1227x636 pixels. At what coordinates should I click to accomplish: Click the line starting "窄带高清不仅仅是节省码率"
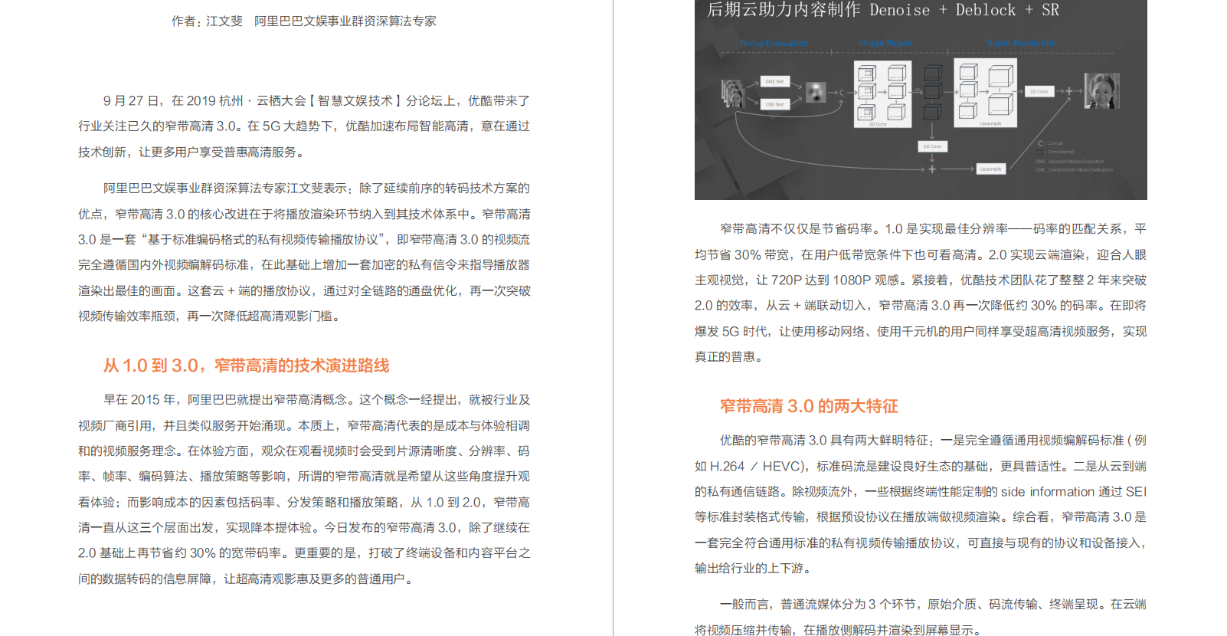point(933,229)
